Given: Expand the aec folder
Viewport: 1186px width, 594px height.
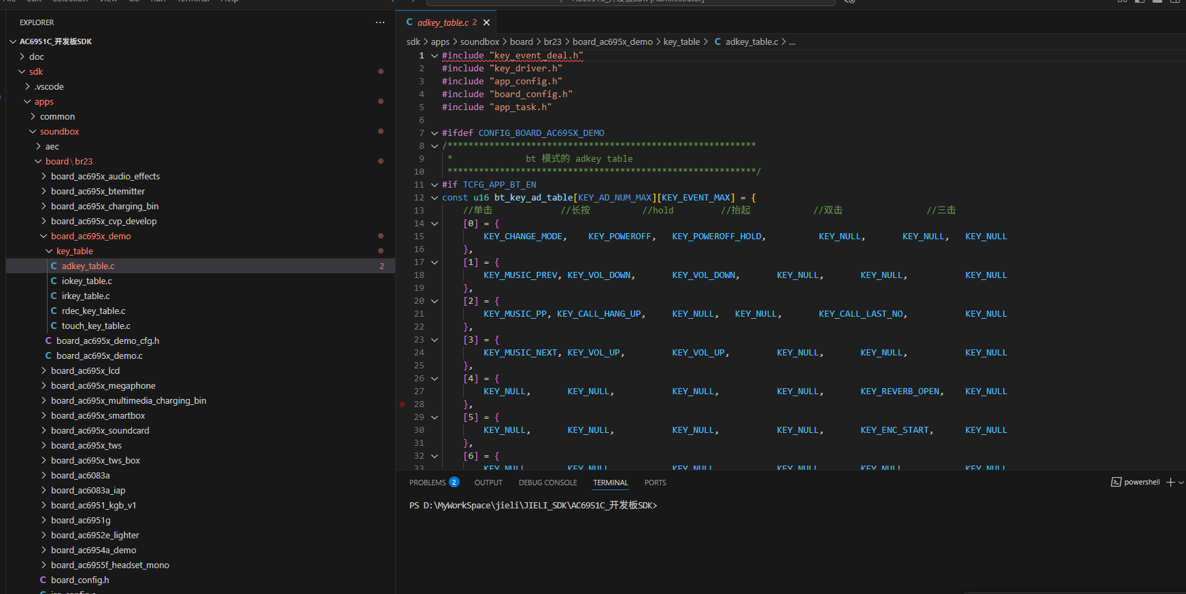Looking at the screenshot, I should 38,146.
